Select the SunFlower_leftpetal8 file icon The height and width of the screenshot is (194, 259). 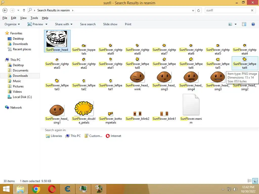[x=137, y=59]
